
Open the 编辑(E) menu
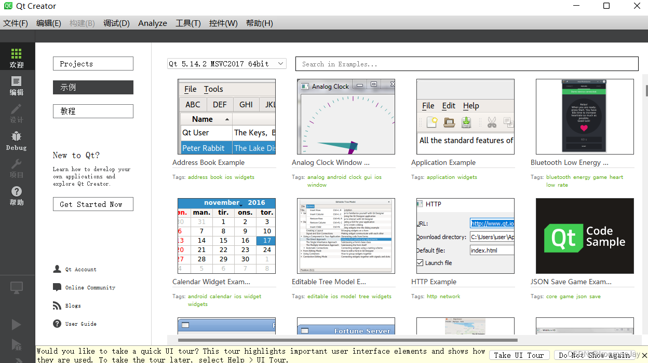click(x=49, y=23)
